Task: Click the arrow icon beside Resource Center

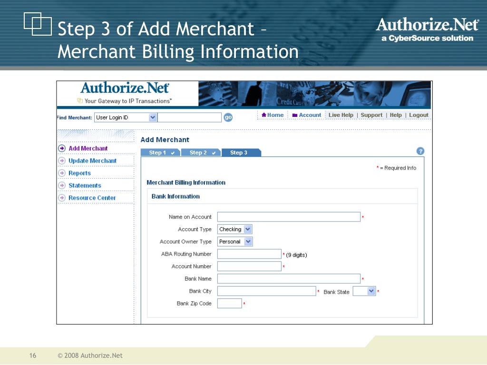Action: 62,198
